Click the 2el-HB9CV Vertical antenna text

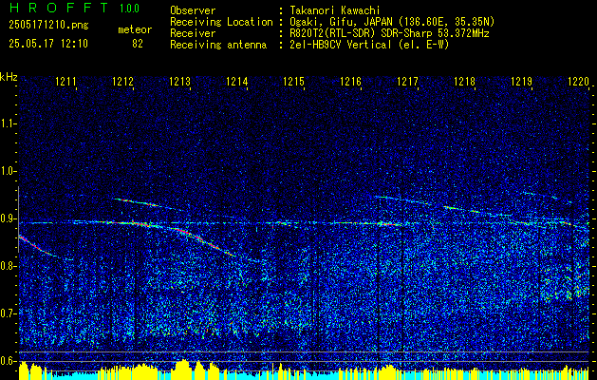[x=368, y=45]
